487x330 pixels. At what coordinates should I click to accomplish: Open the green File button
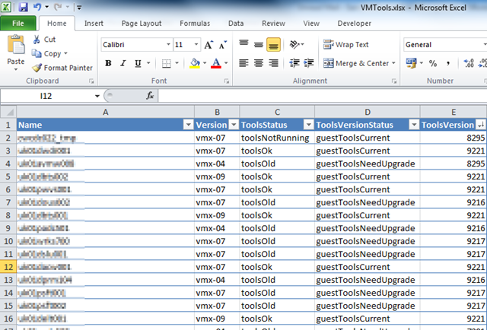pyautogui.click(x=18, y=24)
